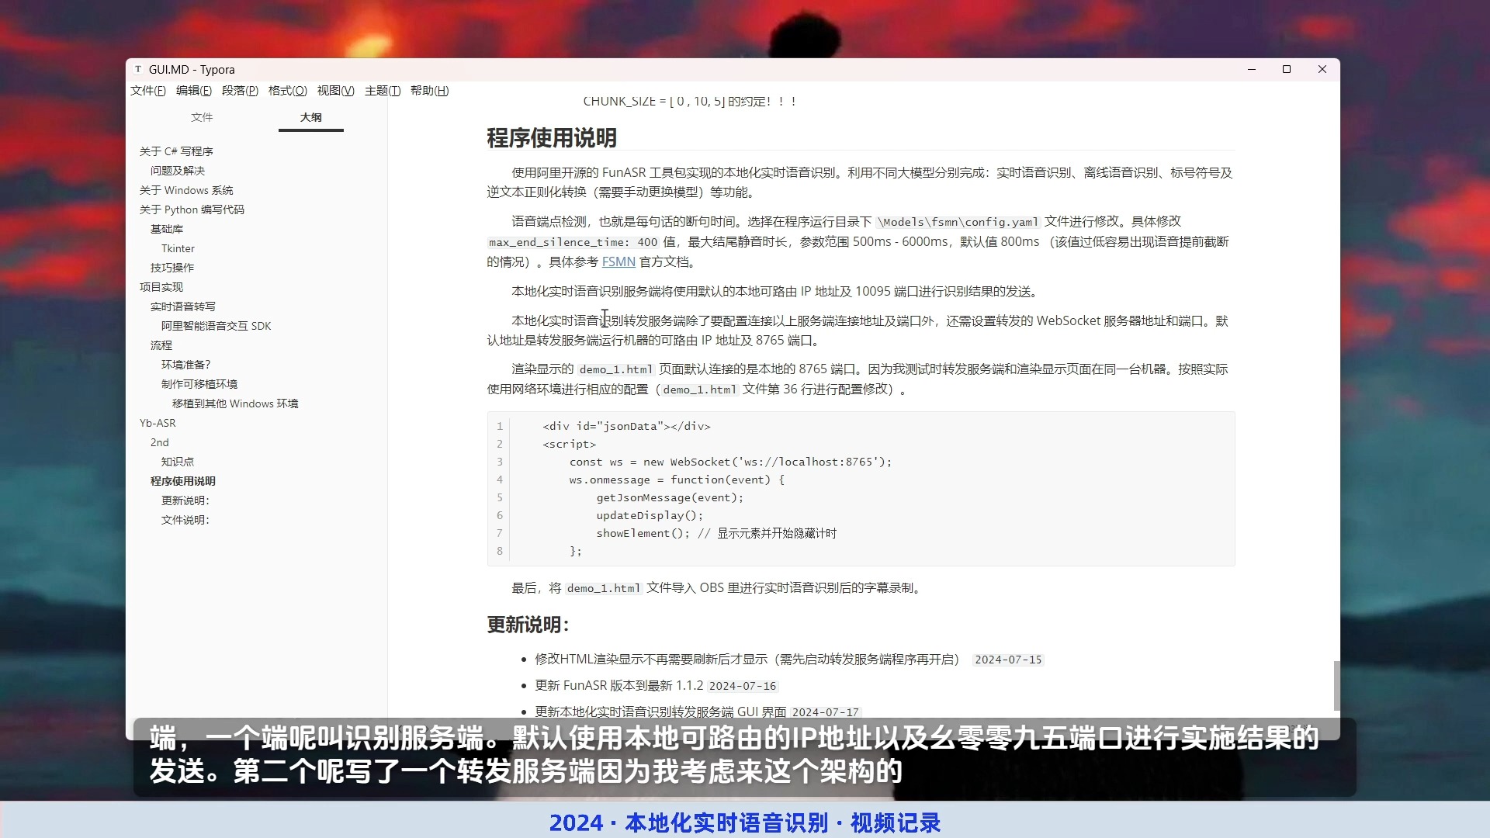The height and width of the screenshot is (838, 1490).
Task: Switch sidebar to 大纲 tab
Action: pos(310,117)
